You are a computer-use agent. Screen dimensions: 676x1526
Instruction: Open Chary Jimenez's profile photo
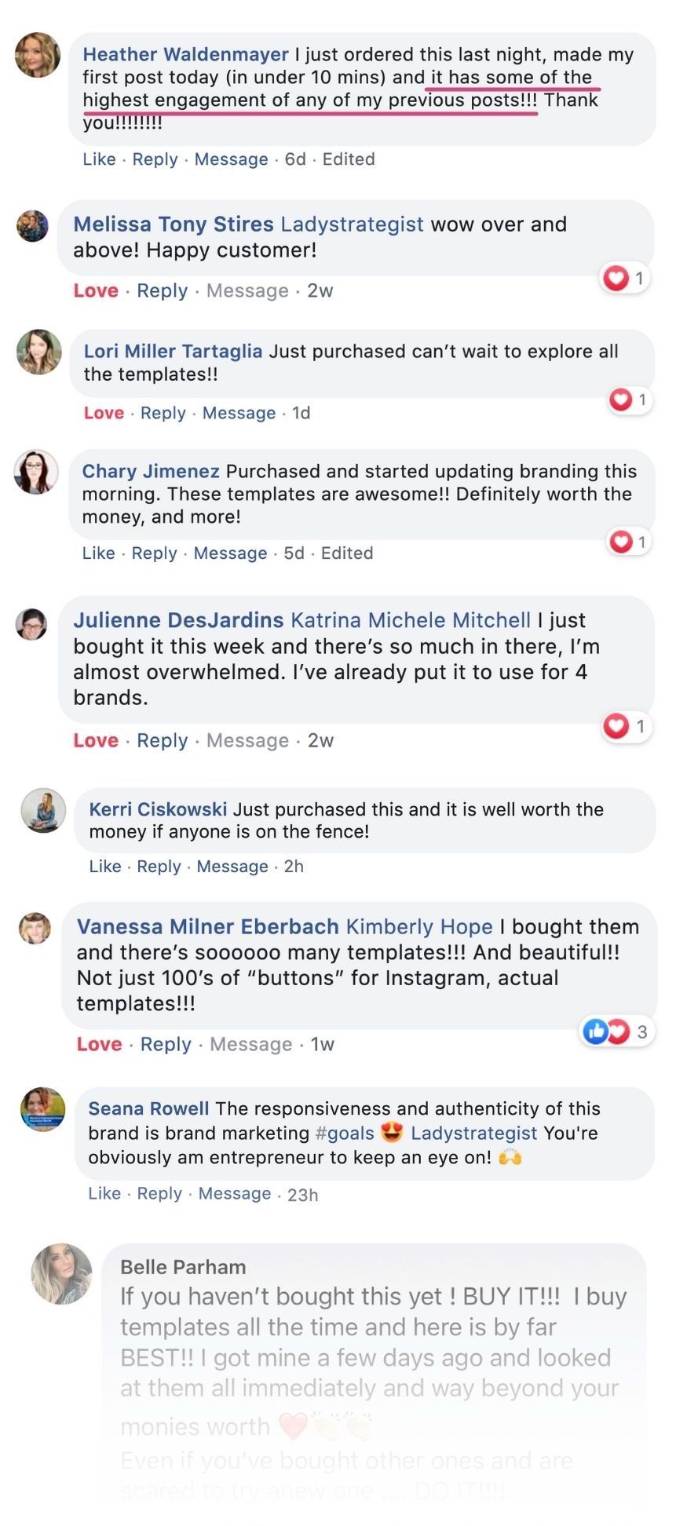[x=36, y=472]
